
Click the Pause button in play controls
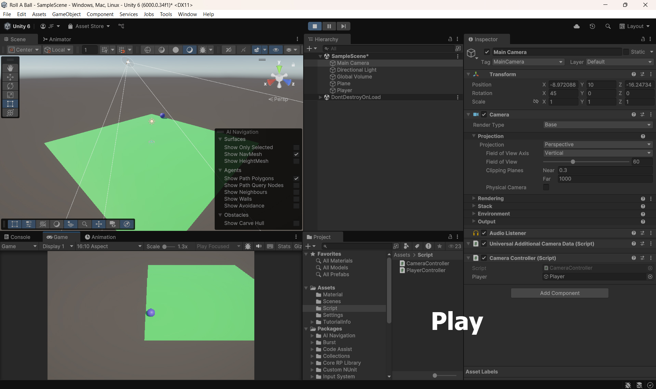click(329, 26)
